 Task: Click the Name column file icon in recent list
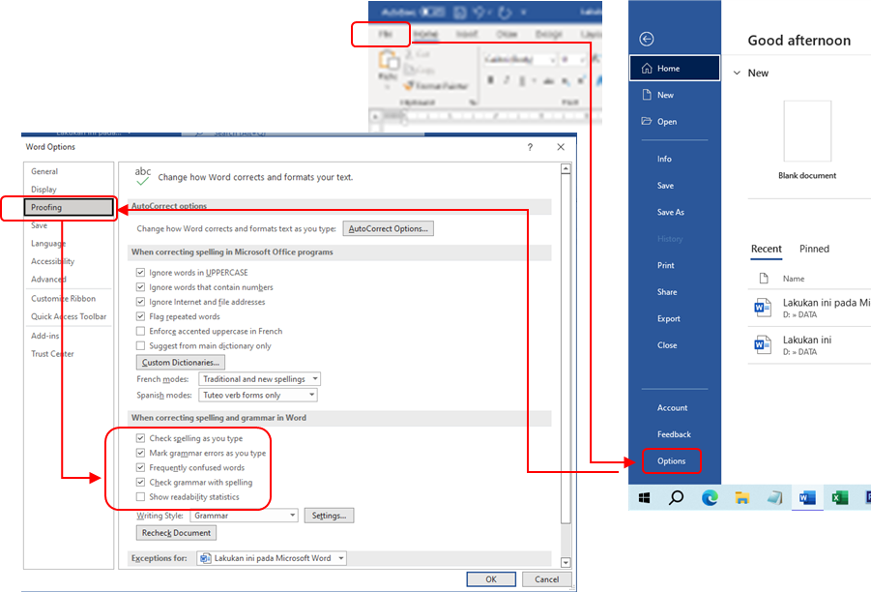coord(764,278)
